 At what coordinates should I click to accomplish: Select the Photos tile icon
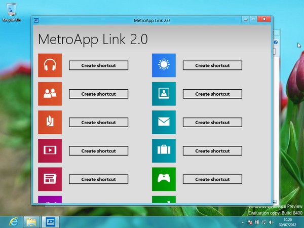click(x=164, y=94)
